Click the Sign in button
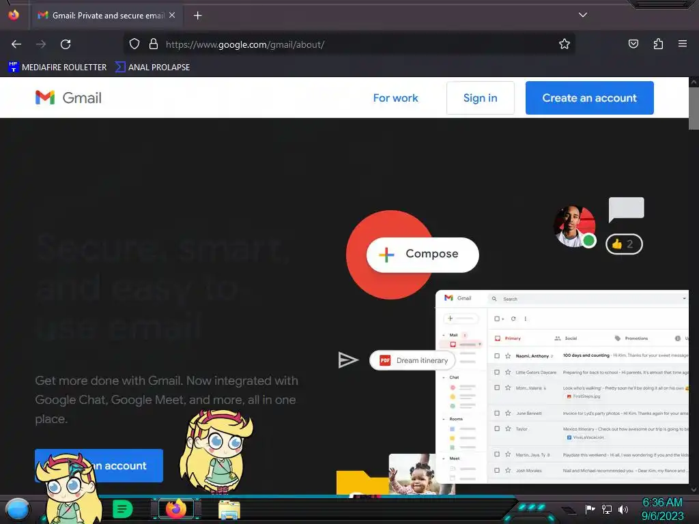699x524 pixels. (x=480, y=98)
